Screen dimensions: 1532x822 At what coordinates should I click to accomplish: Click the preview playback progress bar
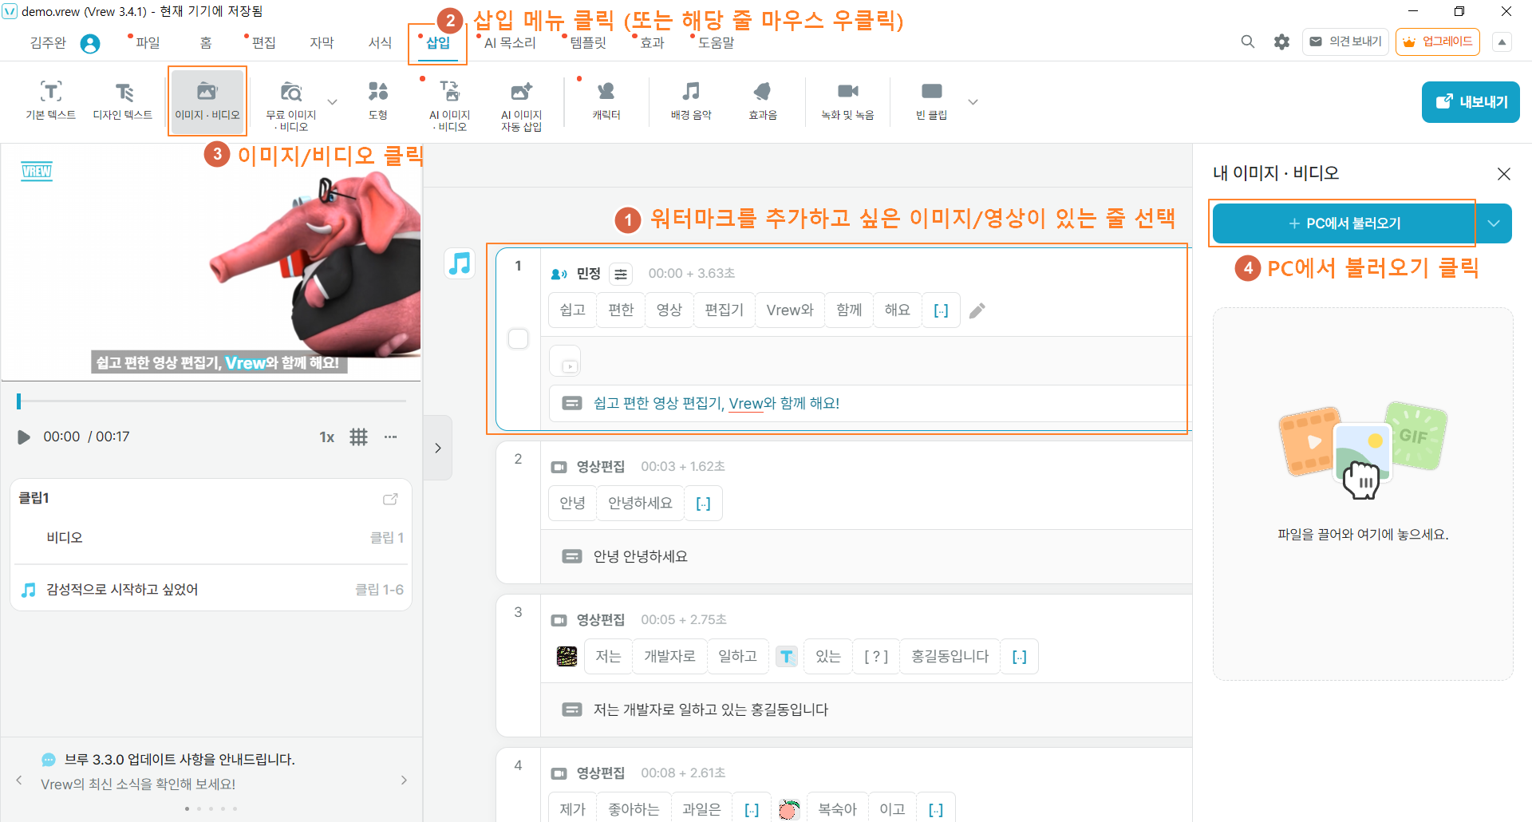(211, 401)
